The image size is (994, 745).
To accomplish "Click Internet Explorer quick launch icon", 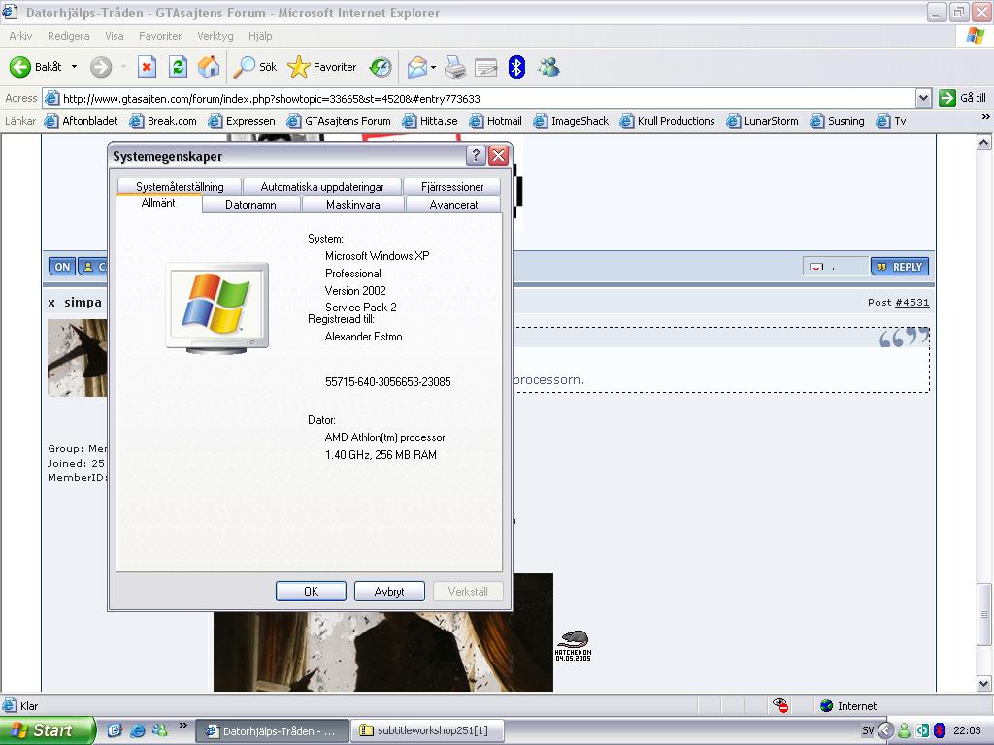I will click(x=137, y=730).
